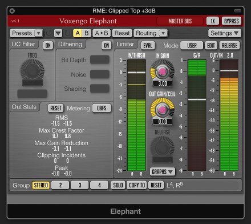This screenshot has width=251, height=224.
Task: Toggle the SOLO button
Action: tap(118, 185)
